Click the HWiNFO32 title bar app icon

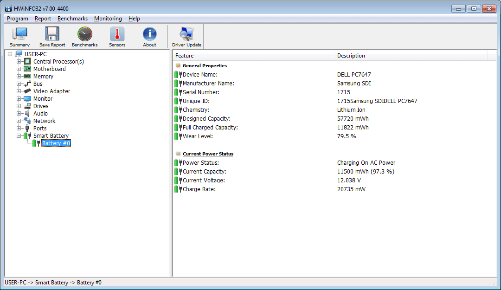pos(8,9)
